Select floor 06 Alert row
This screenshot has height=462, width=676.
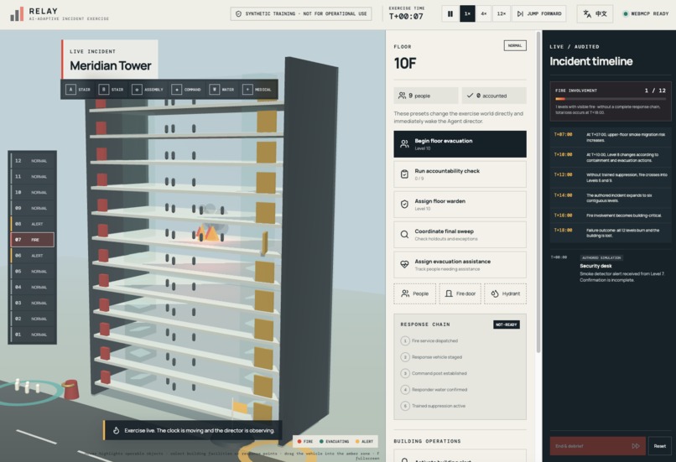click(x=33, y=256)
